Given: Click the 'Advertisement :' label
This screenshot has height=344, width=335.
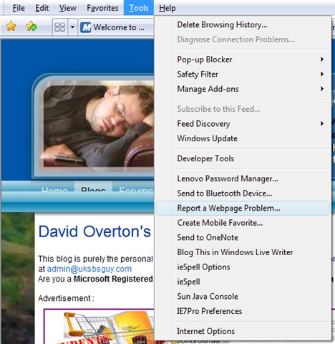Looking at the screenshot, I should 66,298.
